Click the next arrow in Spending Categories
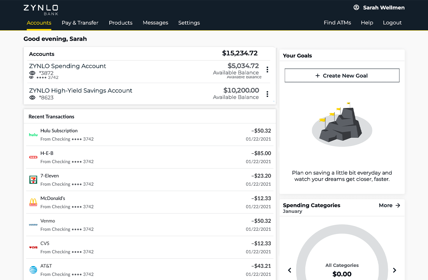 click(394, 270)
